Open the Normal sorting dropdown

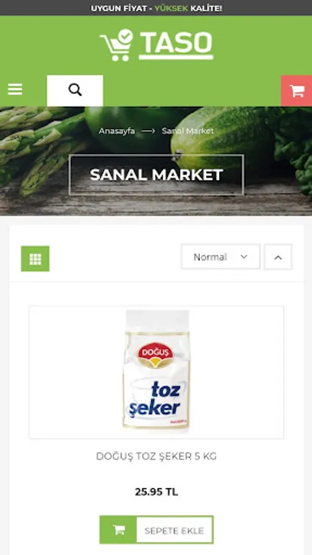220,257
